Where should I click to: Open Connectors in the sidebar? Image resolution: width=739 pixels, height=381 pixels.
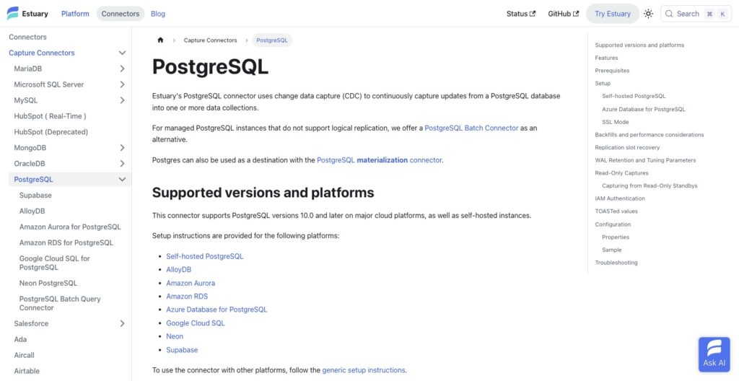click(x=28, y=37)
